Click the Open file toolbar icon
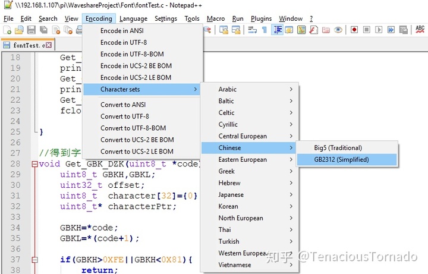The image size is (428, 274). click(19, 30)
